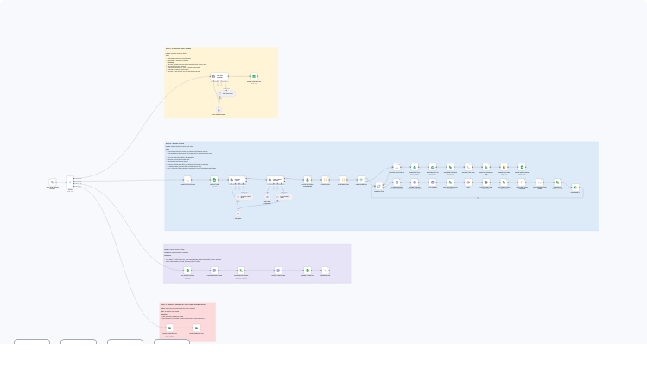
Task: Select the first node in the blue section
Action: click(187, 180)
